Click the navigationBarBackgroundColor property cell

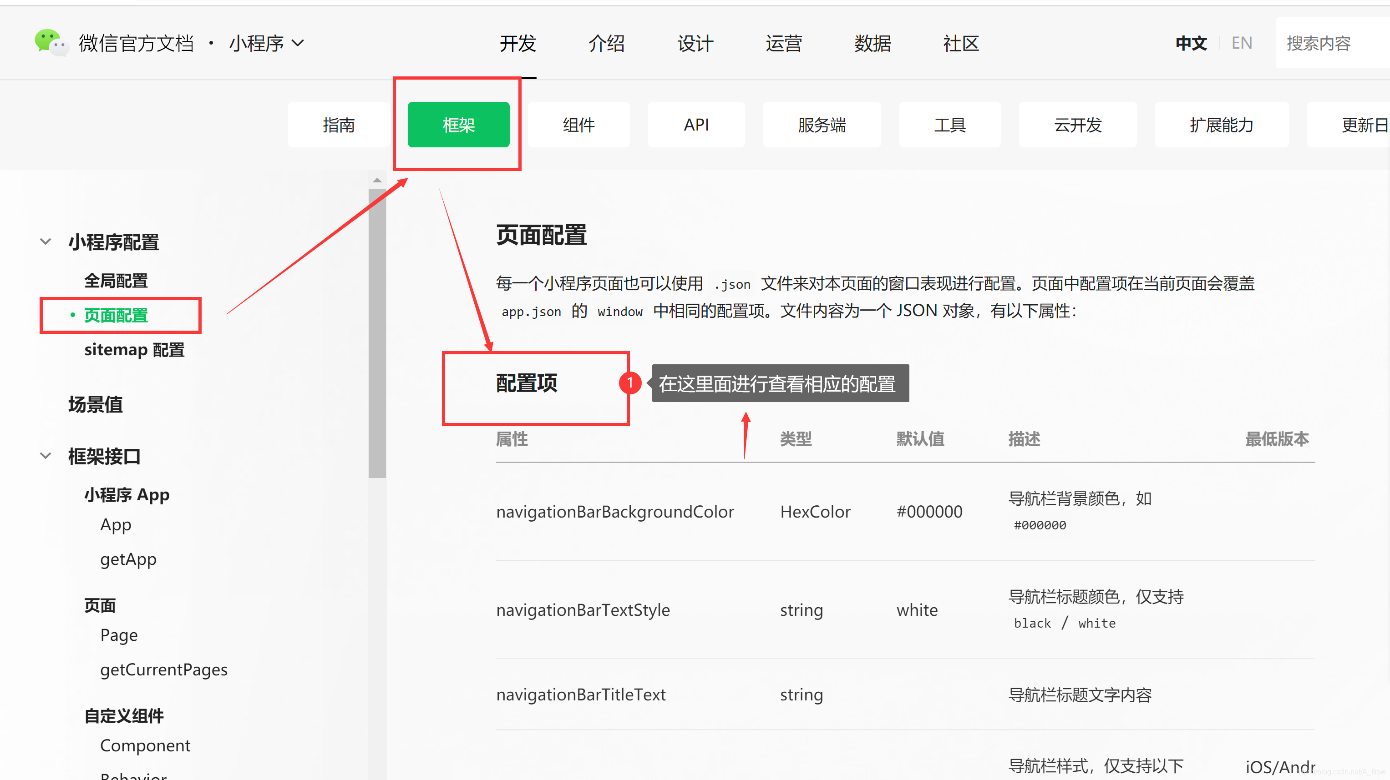pos(615,512)
